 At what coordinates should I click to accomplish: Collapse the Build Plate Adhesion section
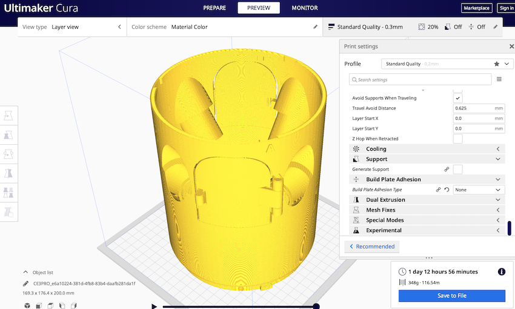coord(427,179)
